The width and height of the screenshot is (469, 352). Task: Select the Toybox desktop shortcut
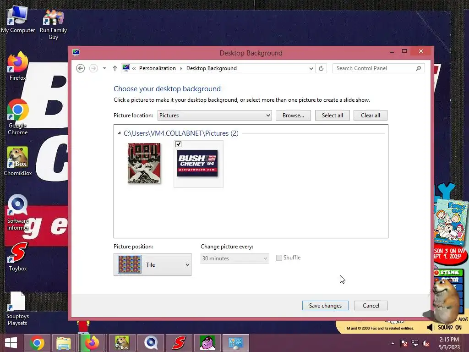18,257
